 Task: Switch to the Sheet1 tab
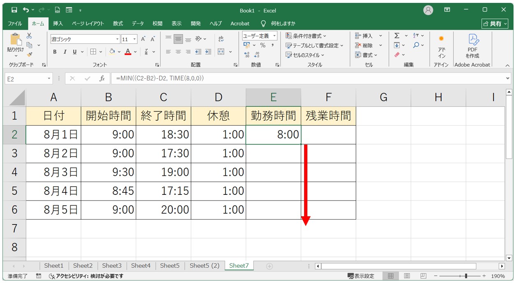54,266
